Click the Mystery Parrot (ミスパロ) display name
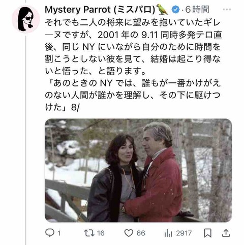 click(100, 10)
